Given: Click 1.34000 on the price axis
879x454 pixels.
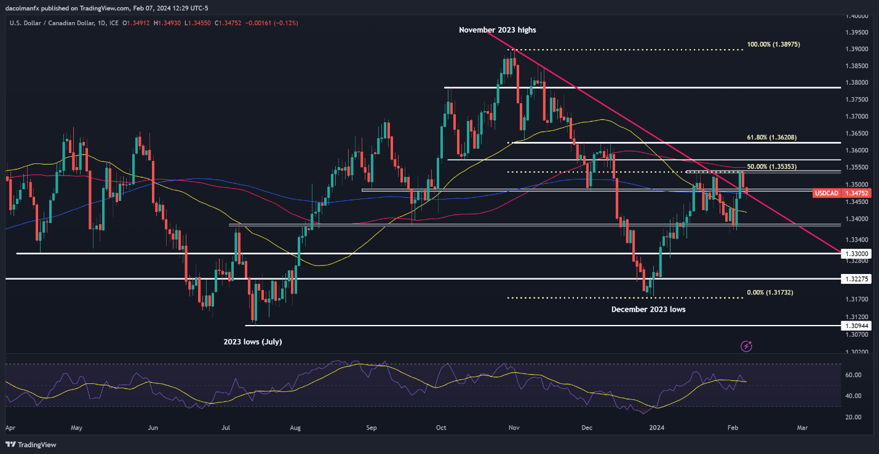Looking at the screenshot, I should (857, 219).
